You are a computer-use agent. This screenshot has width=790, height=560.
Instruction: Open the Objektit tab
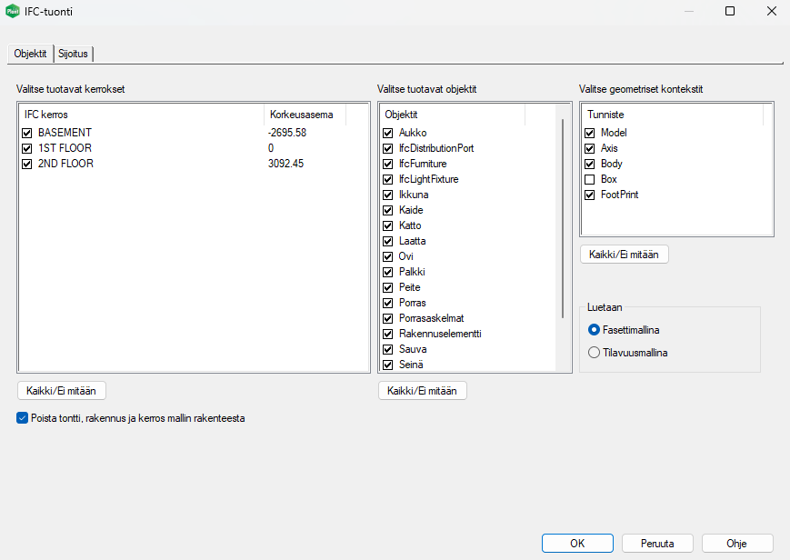click(30, 54)
